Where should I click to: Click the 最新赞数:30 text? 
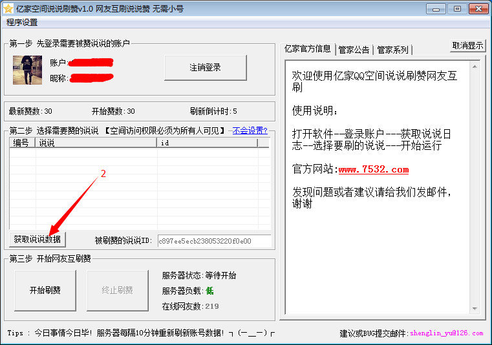coord(30,111)
